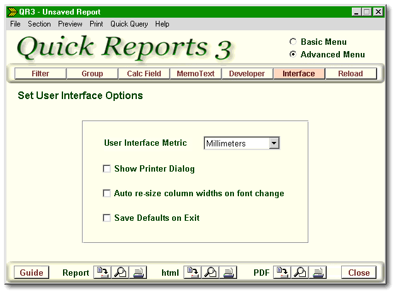Click the Reload button
The image size is (396, 294).
pyautogui.click(x=351, y=73)
